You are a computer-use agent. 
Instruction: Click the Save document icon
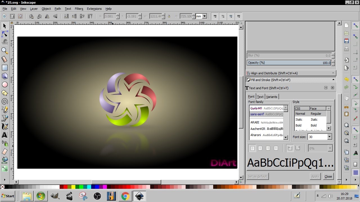pos(346,41)
